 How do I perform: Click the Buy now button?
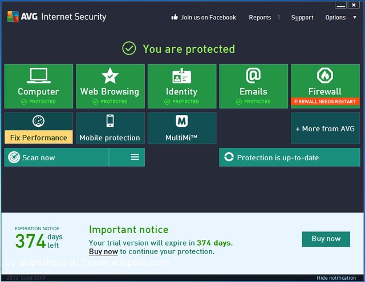326,239
